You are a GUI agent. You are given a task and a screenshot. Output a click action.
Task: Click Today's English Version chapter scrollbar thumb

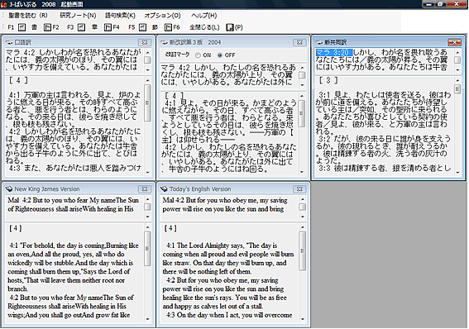point(302,250)
